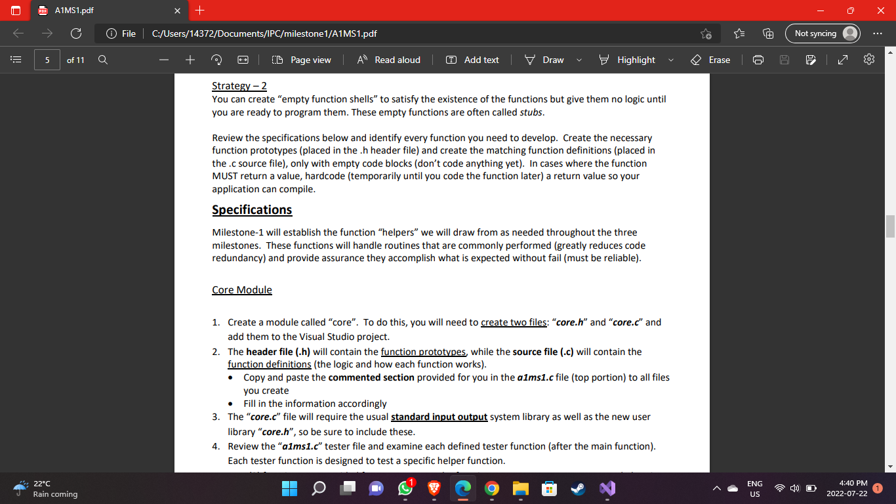The image size is (896, 504).
Task: Open the table of contents pane
Action: tap(16, 59)
